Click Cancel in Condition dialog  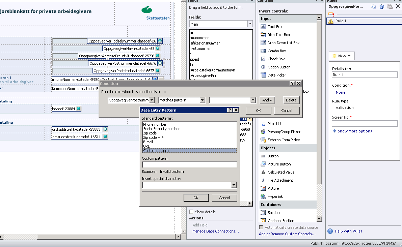(x=287, y=111)
